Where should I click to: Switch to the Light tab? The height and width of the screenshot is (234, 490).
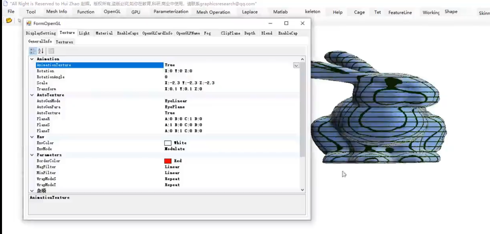[x=84, y=33]
